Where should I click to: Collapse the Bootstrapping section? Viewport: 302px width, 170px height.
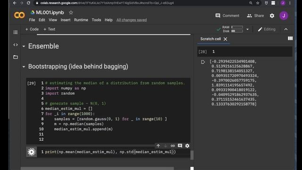click(24, 67)
